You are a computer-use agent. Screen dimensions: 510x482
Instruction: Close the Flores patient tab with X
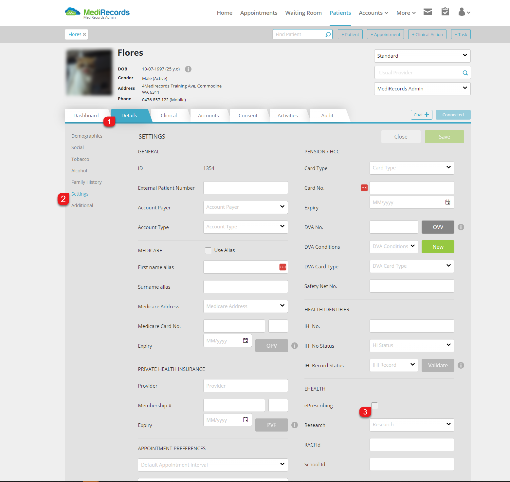tap(84, 34)
